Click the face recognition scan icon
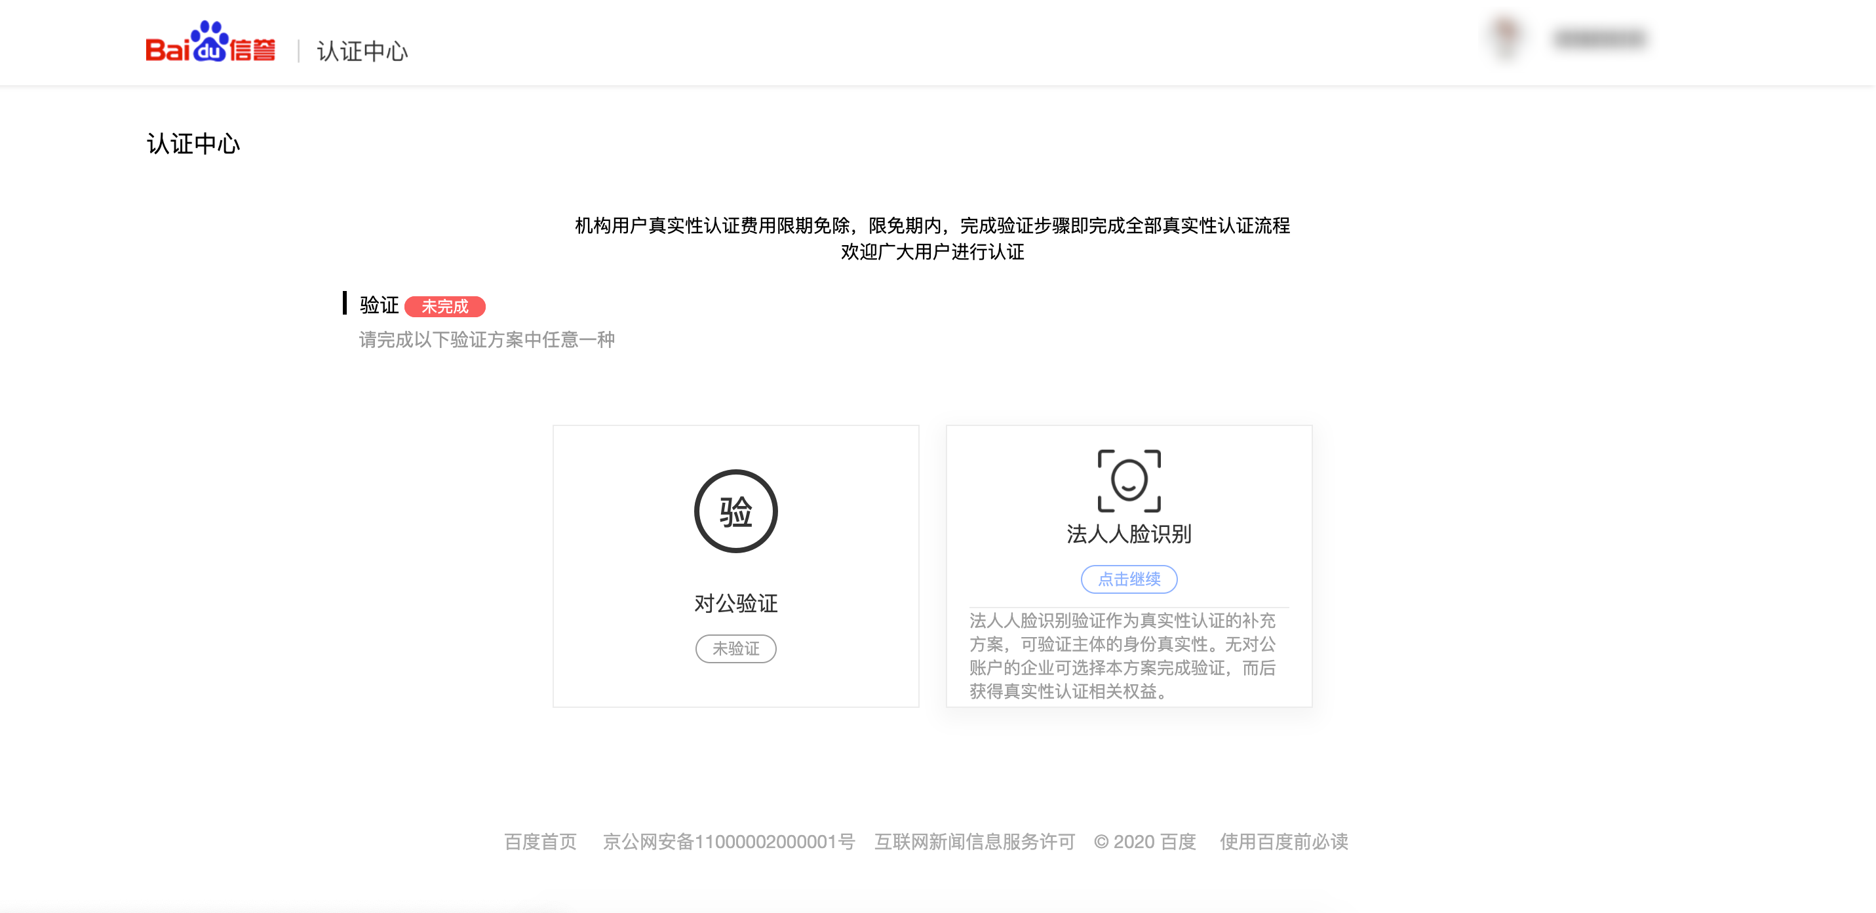Screen dimensions: 1876x913 [x=1129, y=480]
